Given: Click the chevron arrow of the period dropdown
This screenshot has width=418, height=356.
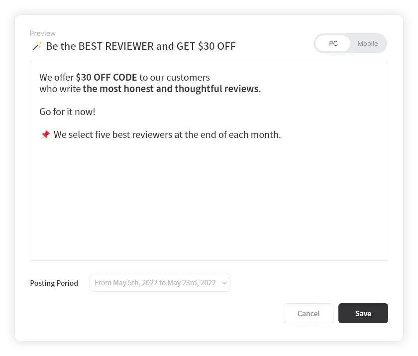Looking at the screenshot, I should pyautogui.click(x=224, y=283).
